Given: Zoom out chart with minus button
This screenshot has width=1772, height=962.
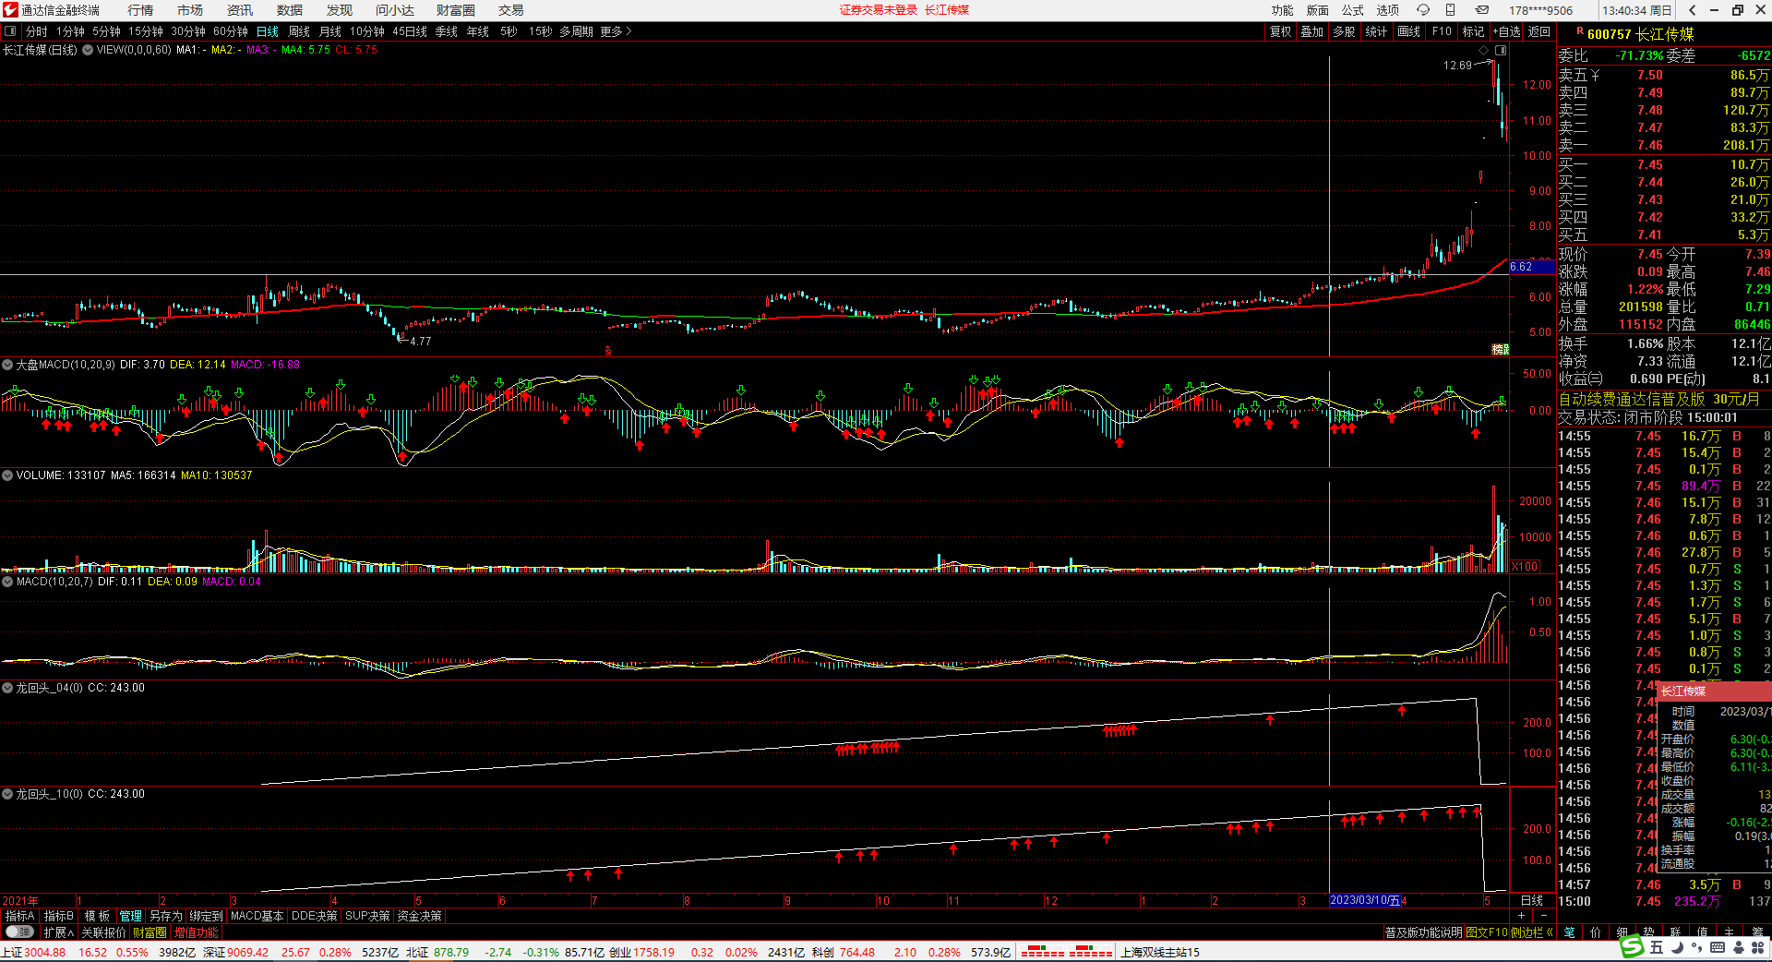Looking at the screenshot, I should click(1544, 915).
